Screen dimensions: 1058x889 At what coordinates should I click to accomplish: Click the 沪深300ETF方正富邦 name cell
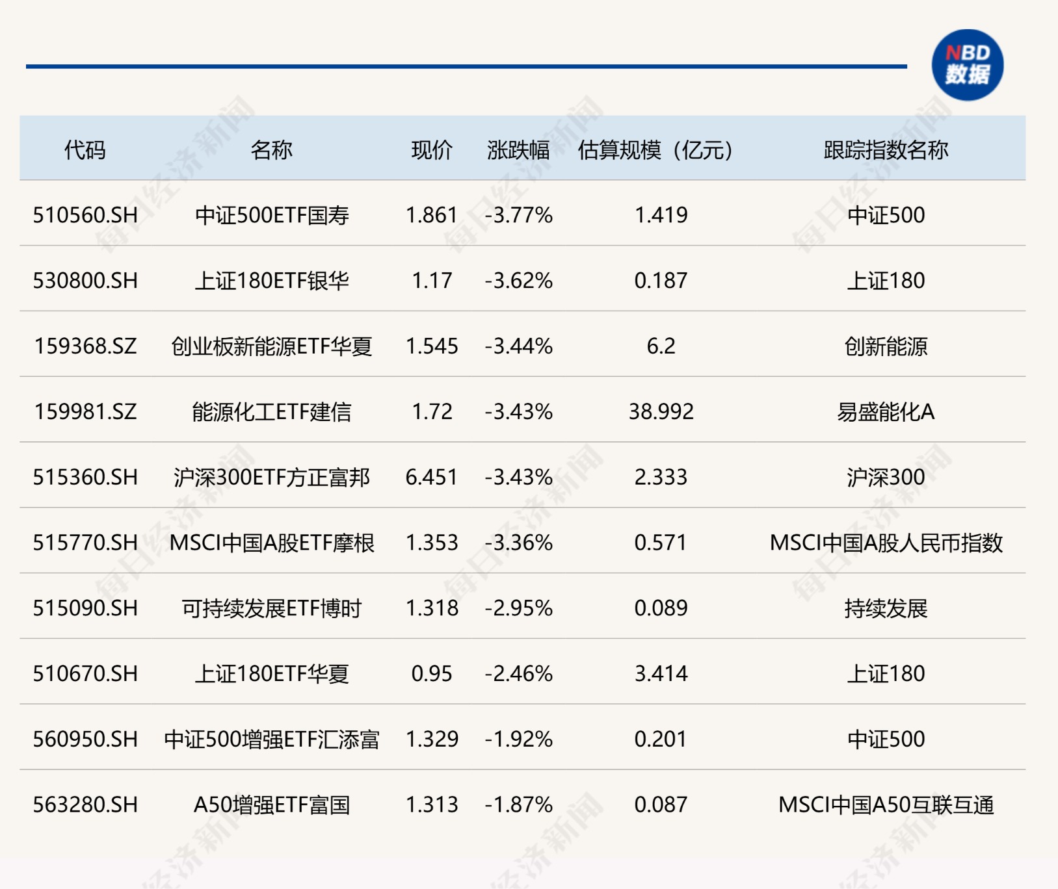272,478
